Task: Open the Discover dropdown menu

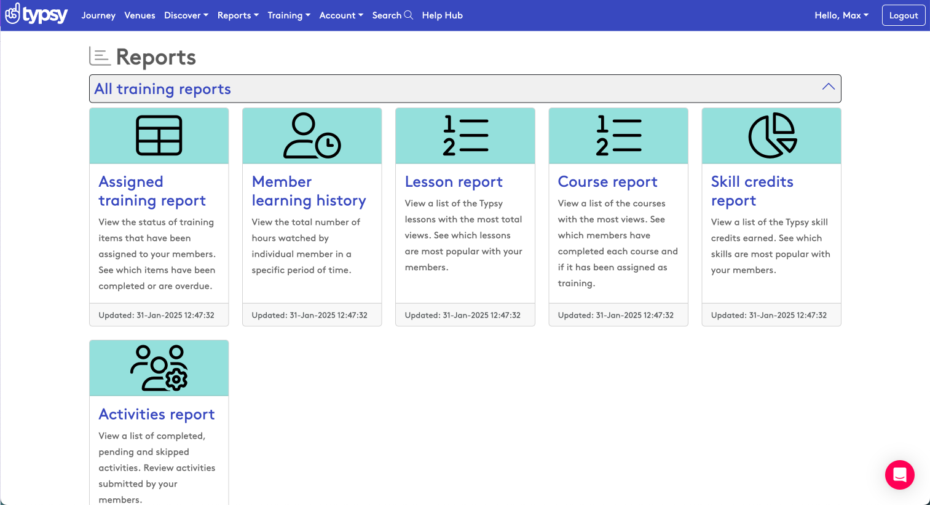Action: click(186, 15)
